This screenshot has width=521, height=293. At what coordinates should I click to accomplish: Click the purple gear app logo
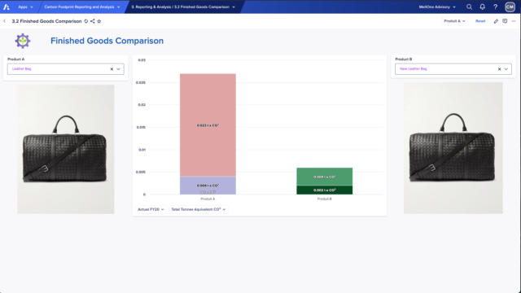click(x=23, y=41)
